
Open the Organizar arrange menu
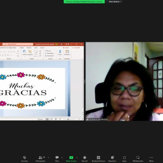pyautogui.click(x=30, y=53)
